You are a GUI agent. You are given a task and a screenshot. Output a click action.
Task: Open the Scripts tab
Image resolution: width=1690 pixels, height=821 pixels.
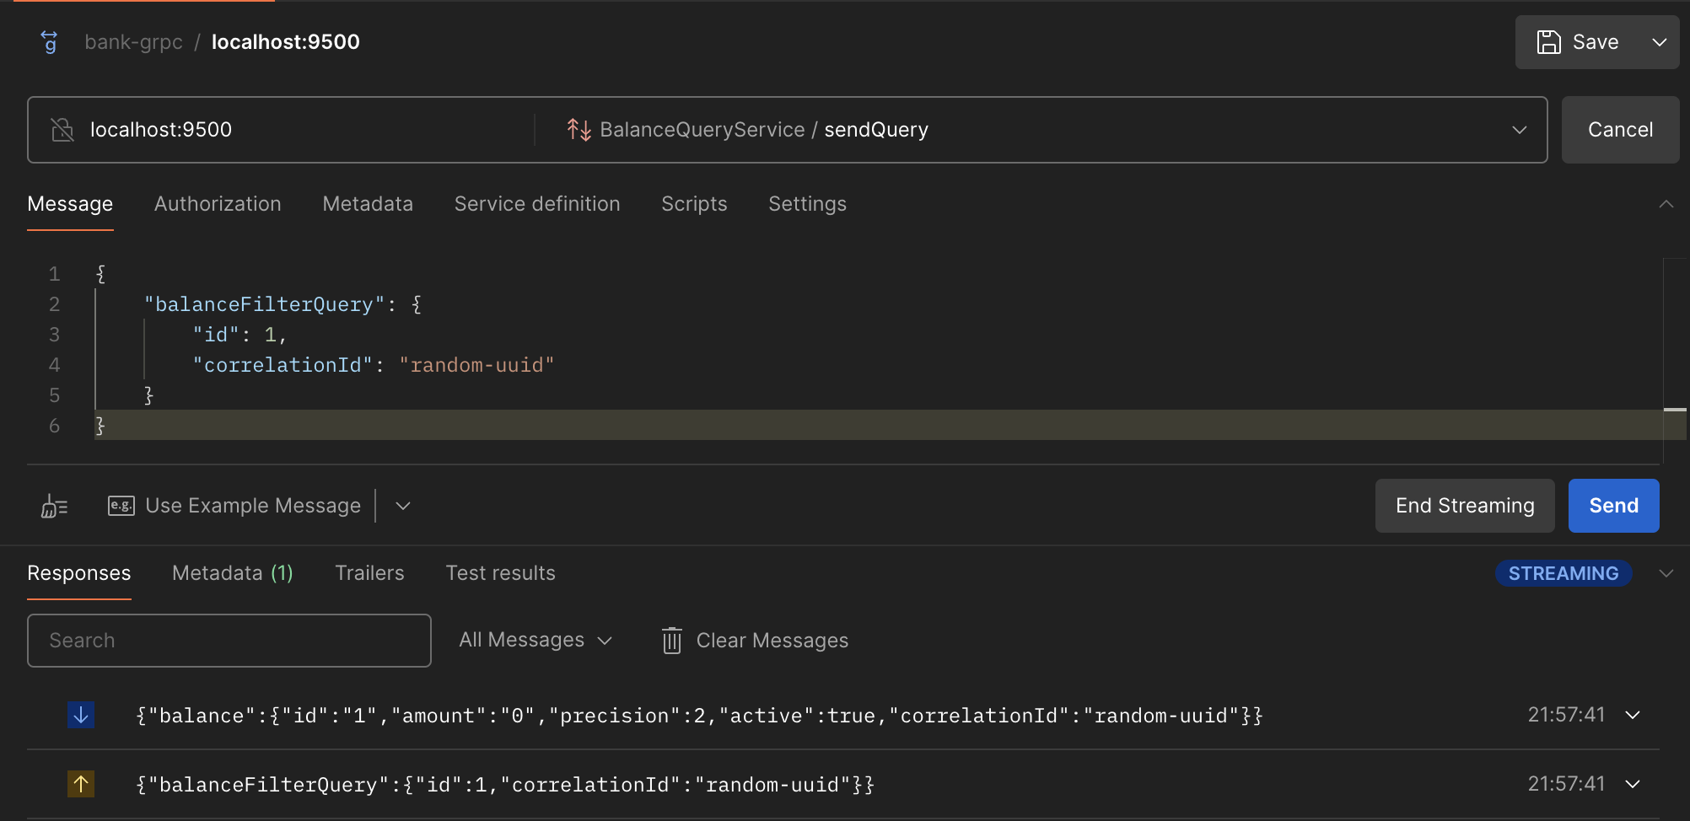click(694, 204)
